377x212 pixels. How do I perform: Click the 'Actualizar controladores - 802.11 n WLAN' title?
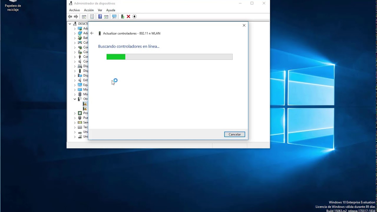[x=132, y=33]
